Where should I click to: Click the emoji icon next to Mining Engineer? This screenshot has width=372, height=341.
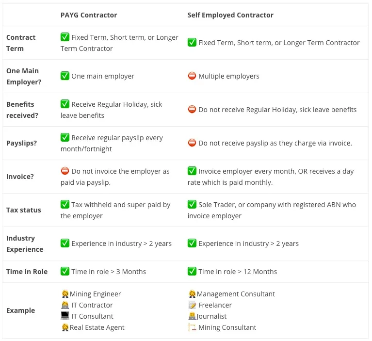pyautogui.click(x=65, y=294)
